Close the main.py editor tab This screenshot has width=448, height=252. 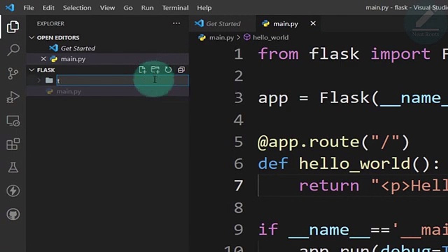coord(313,23)
